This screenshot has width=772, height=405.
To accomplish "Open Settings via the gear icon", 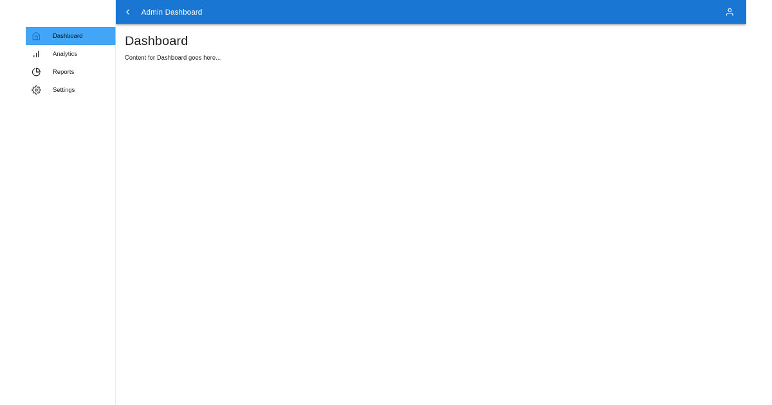I will pos(36,90).
